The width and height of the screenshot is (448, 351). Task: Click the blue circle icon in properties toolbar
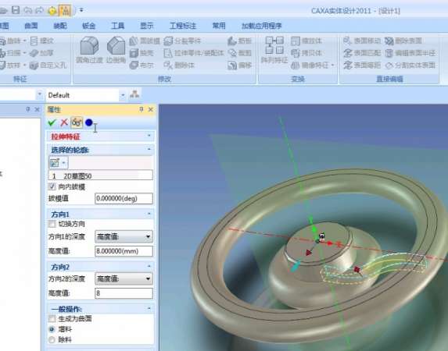89,122
